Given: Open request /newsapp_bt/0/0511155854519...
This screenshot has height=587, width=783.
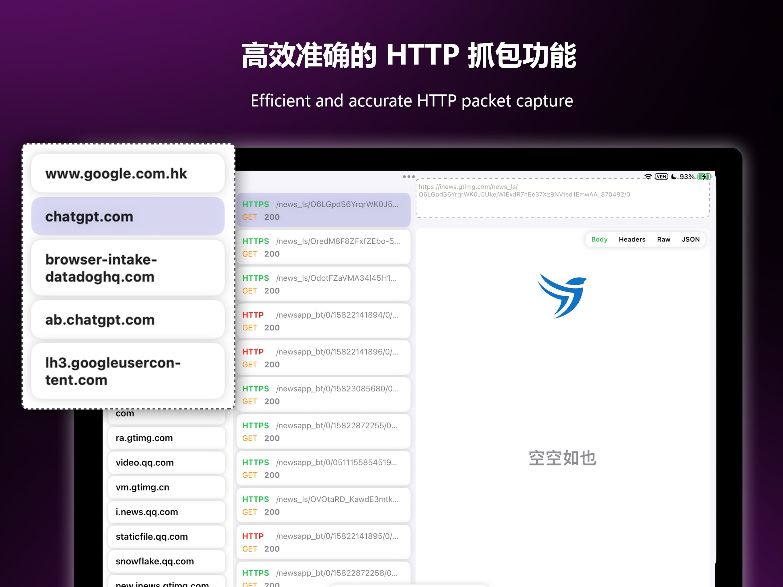Looking at the screenshot, I should click(x=323, y=468).
